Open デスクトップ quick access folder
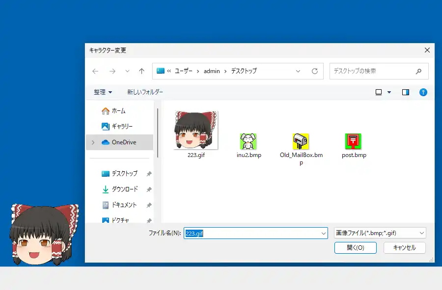 point(119,174)
